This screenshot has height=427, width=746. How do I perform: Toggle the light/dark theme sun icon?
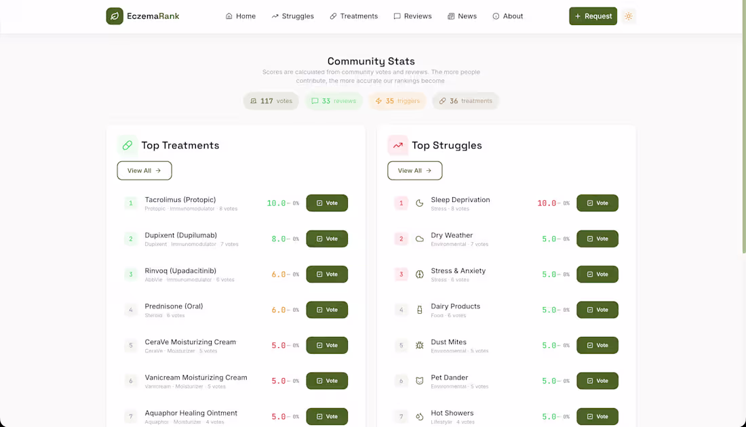[629, 16]
